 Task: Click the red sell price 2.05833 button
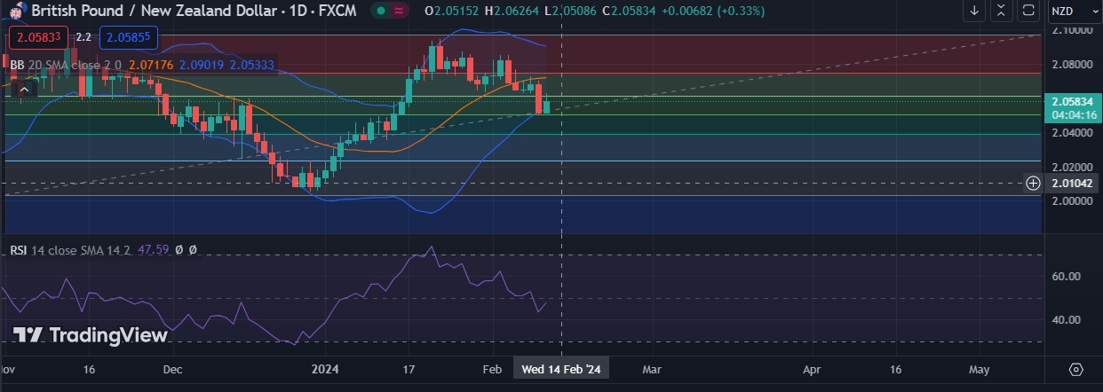[x=36, y=38]
